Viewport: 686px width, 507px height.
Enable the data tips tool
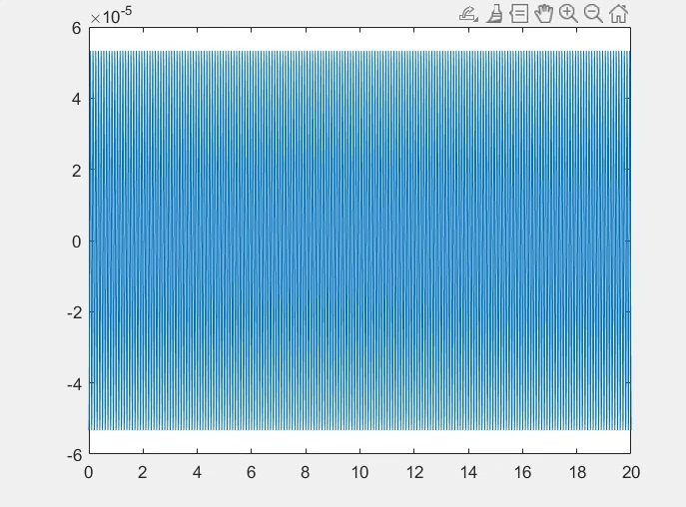[x=519, y=14]
